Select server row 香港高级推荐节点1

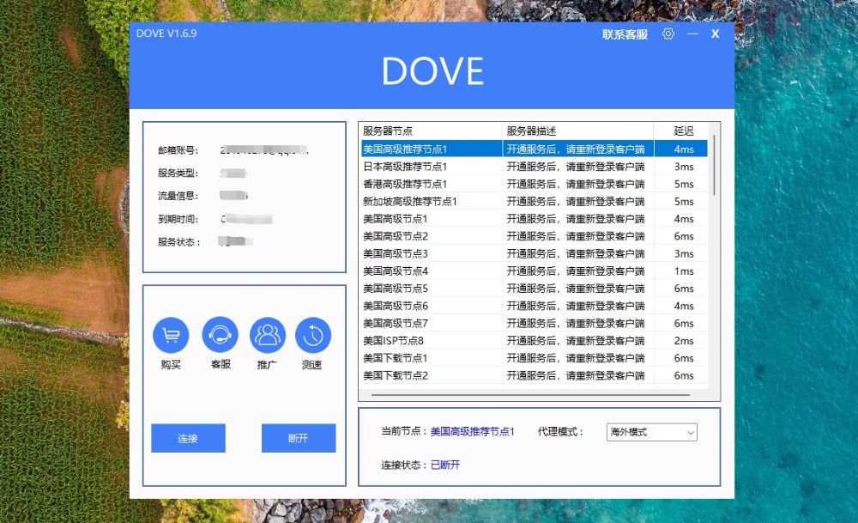tap(534, 184)
